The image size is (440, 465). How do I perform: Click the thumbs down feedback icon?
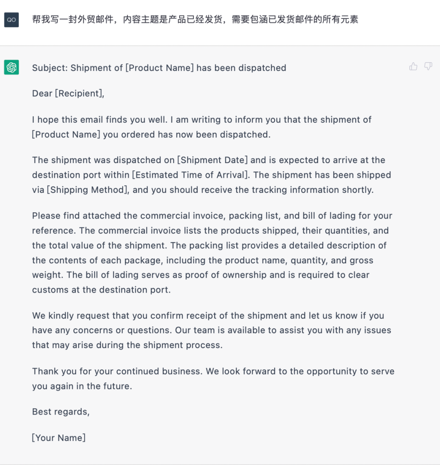tap(428, 66)
